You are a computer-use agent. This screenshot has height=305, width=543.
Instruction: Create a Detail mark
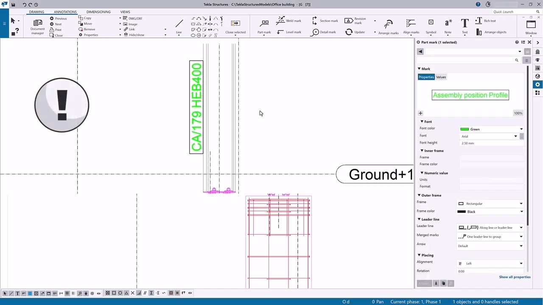click(324, 32)
